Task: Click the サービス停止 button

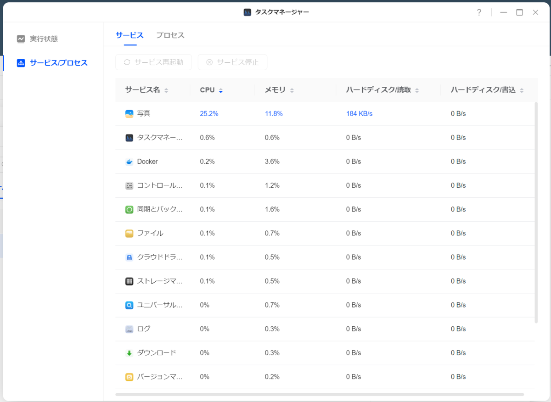Action: point(232,62)
